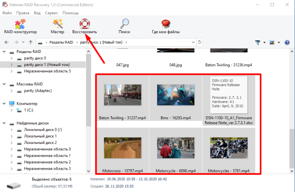Select DSN-1100-10 Firmware Release Note document

(229, 95)
